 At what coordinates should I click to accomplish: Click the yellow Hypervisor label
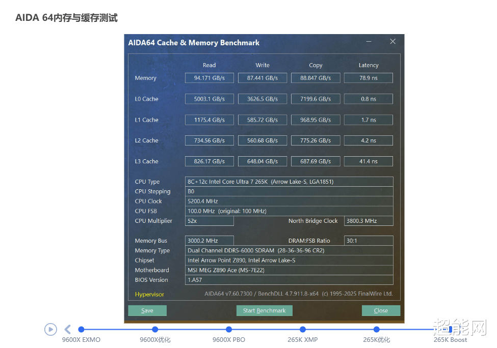[147, 294]
